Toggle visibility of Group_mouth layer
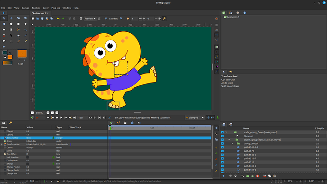The height and width of the screenshot is (184, 327). (223, 144)
